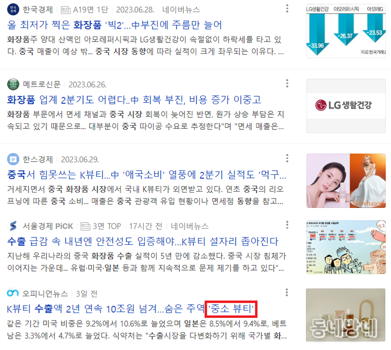Open the three-dot menu for the 오피니언뉴스 article
The height and width of the screenshot is (350, 391).
pyautogui.click(x=287, y=292)
